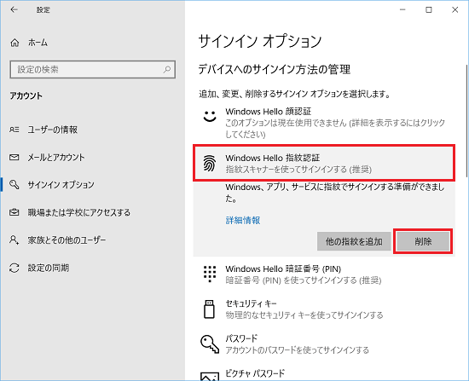
Task: Click text アカウントのパスワードを使ってサインインする
Action: (x=297, y=350)
